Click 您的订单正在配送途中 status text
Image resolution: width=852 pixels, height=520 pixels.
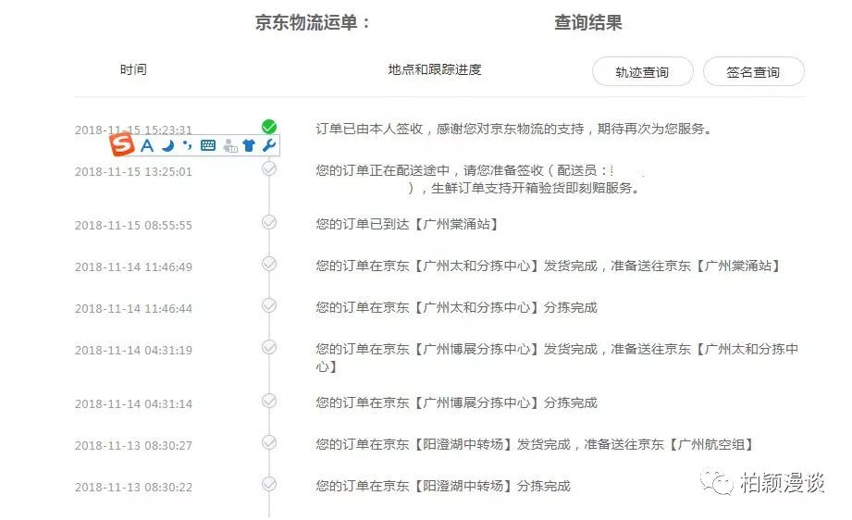coord(478,180)
